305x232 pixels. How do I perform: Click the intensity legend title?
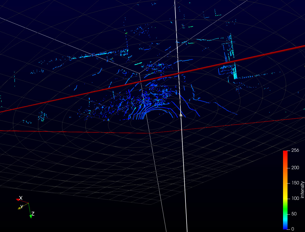[x=302, y=190]
